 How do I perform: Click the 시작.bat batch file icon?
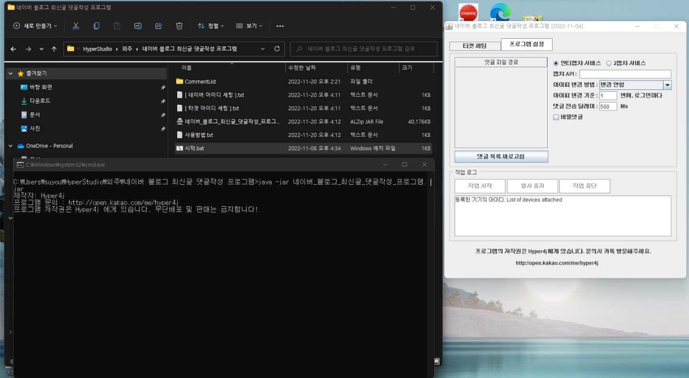[x=180, y=148]
